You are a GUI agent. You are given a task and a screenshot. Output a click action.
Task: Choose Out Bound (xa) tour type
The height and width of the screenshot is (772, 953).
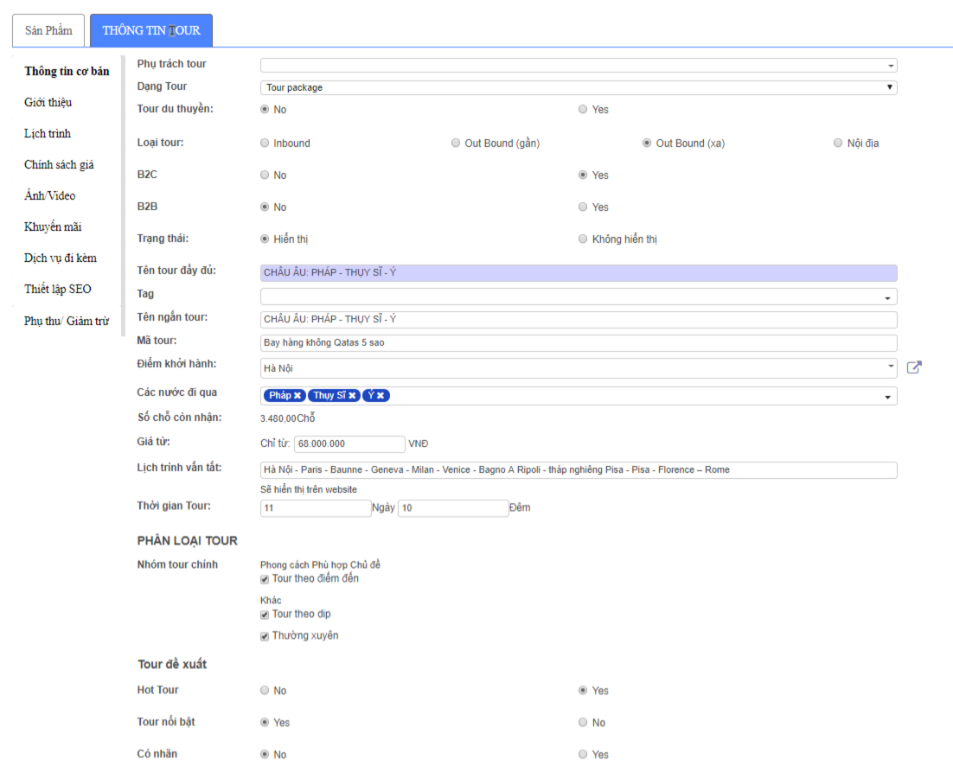point(647,143)
